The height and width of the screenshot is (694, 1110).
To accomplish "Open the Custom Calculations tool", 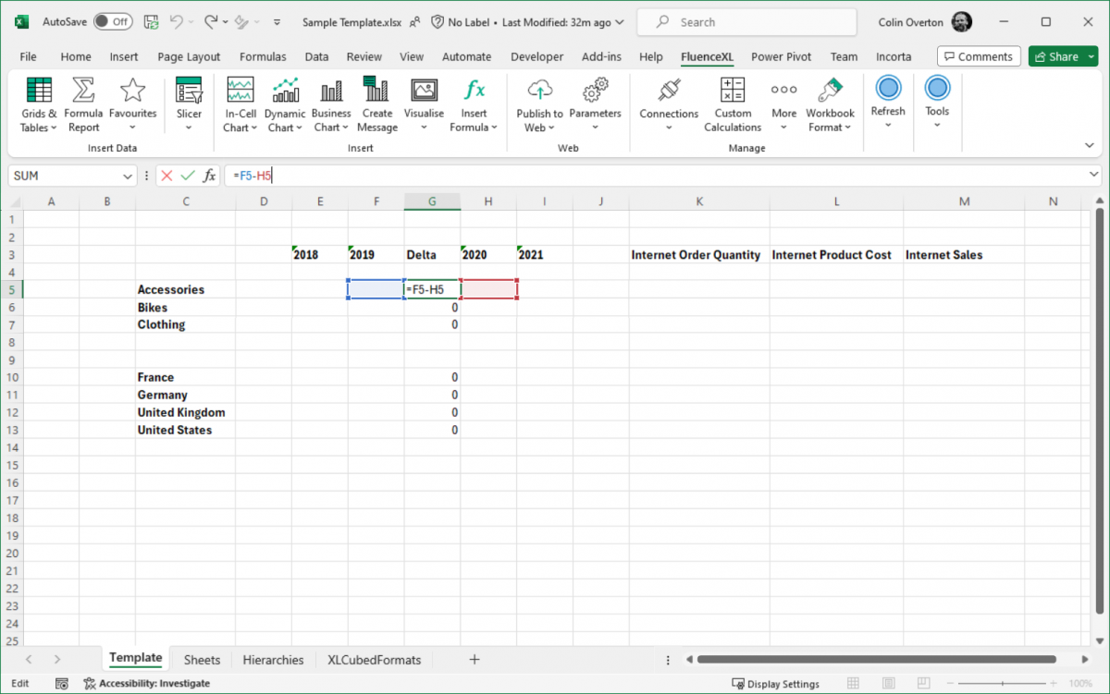I will tap(732, 103).
